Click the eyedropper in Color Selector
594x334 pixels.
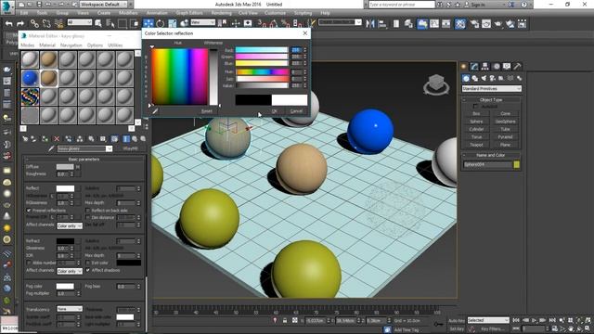155,111
